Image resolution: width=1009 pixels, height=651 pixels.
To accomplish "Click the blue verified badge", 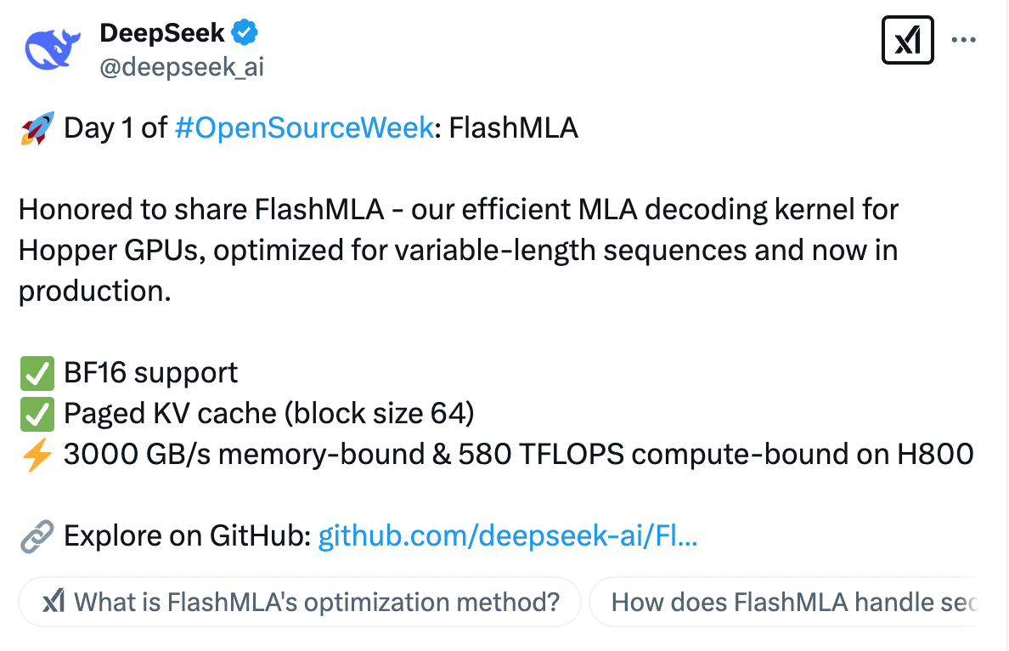I will point(245,33).
